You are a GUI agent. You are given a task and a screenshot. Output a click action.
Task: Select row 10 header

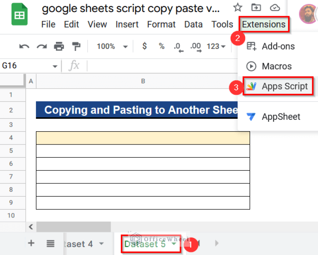[x=11, y=216]
